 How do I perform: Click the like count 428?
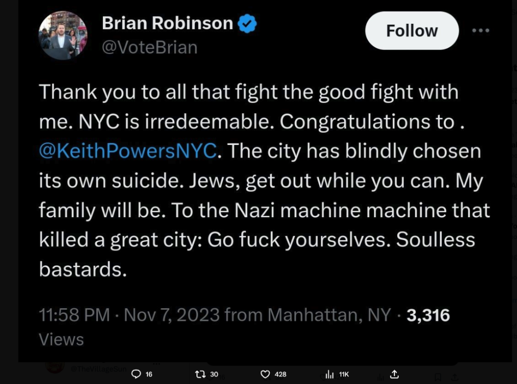281,374
